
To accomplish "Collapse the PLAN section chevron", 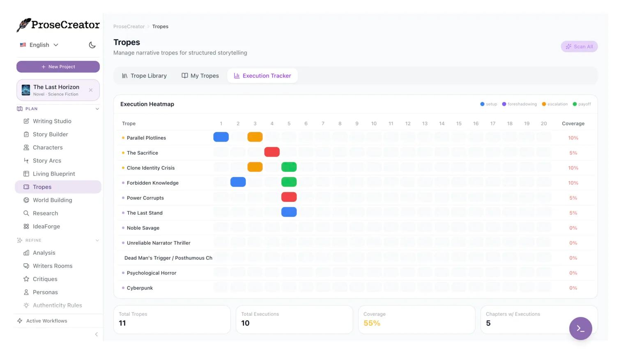I will pos(97,109).
